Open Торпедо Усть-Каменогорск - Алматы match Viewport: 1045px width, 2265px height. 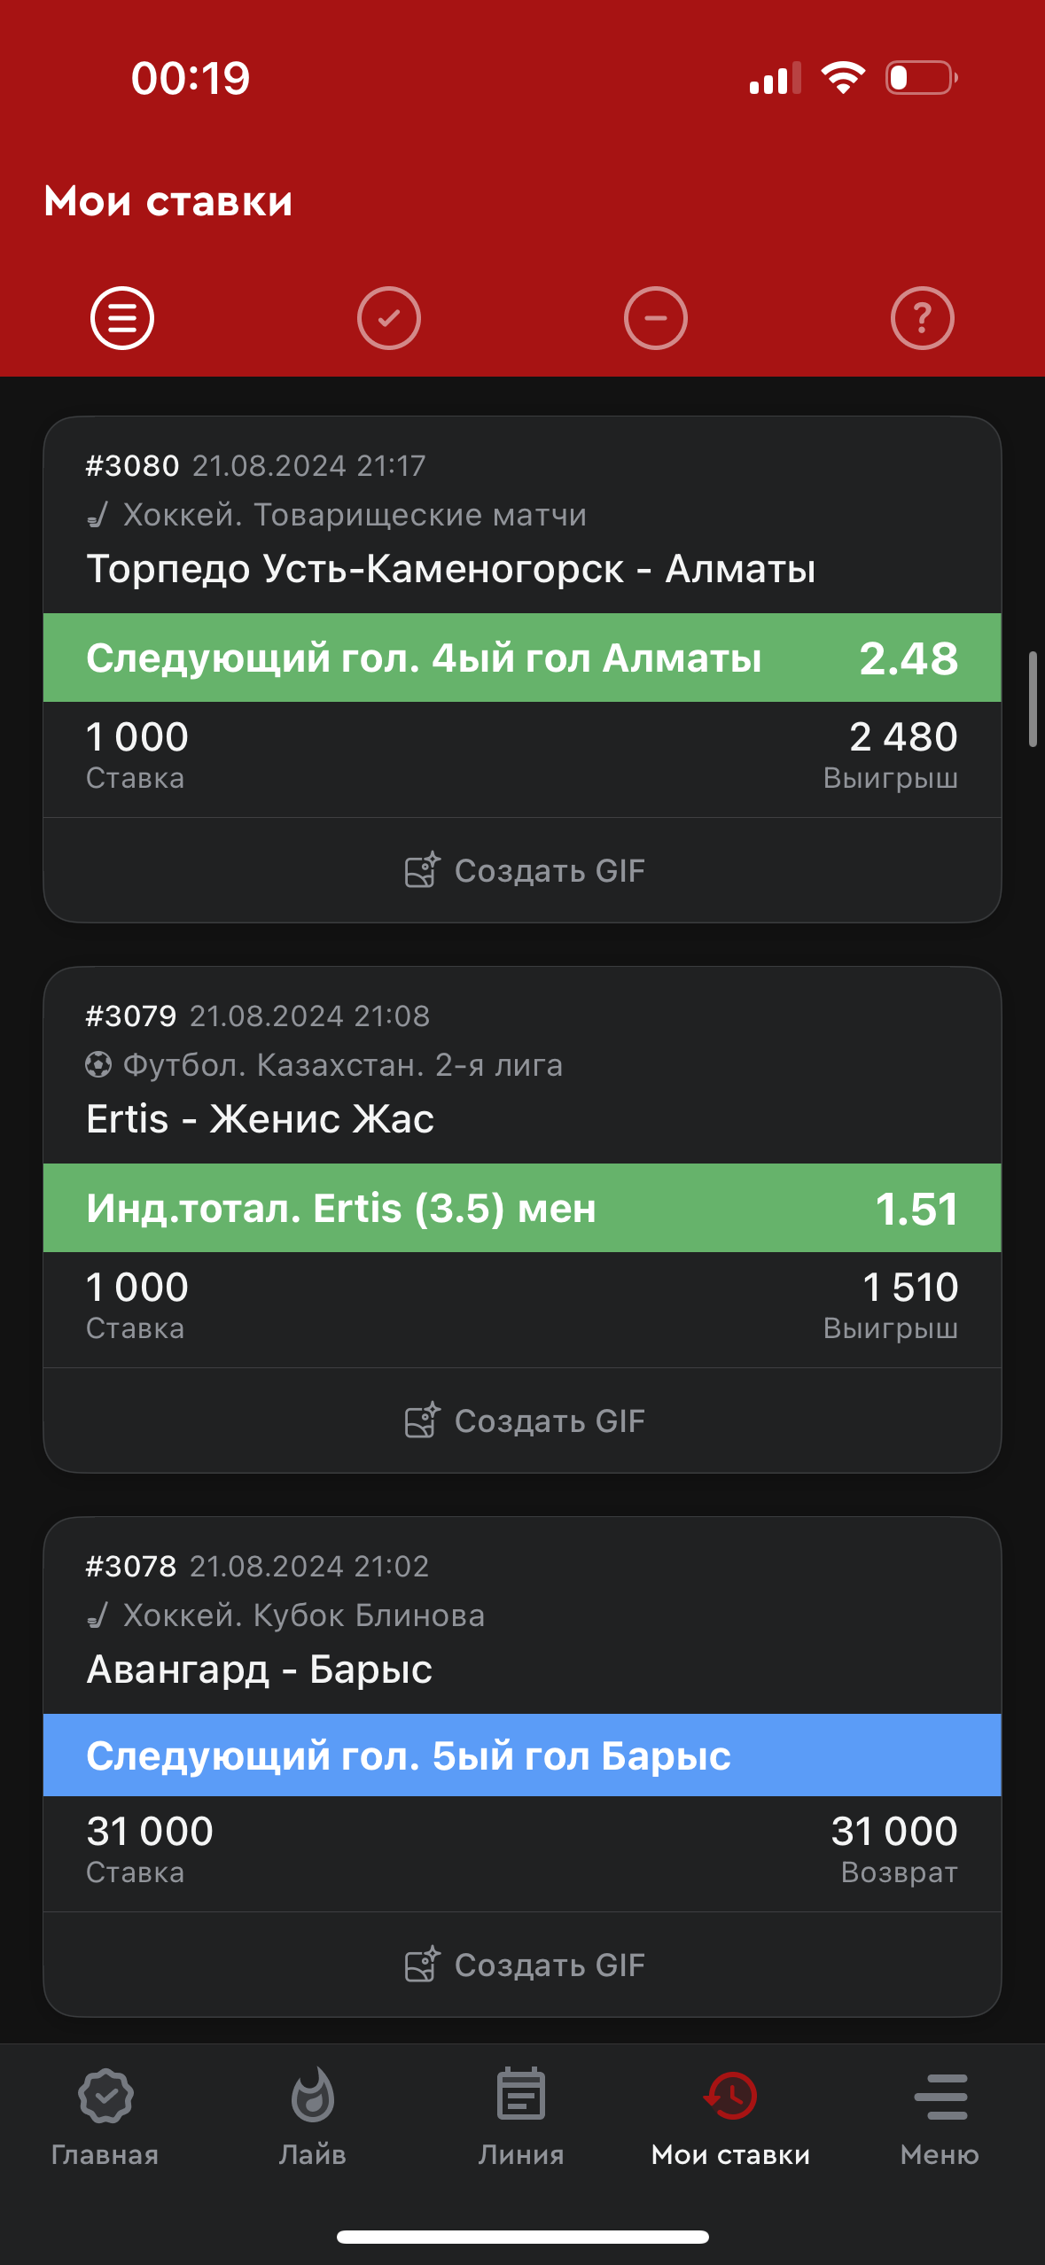[x=450, y=569]
